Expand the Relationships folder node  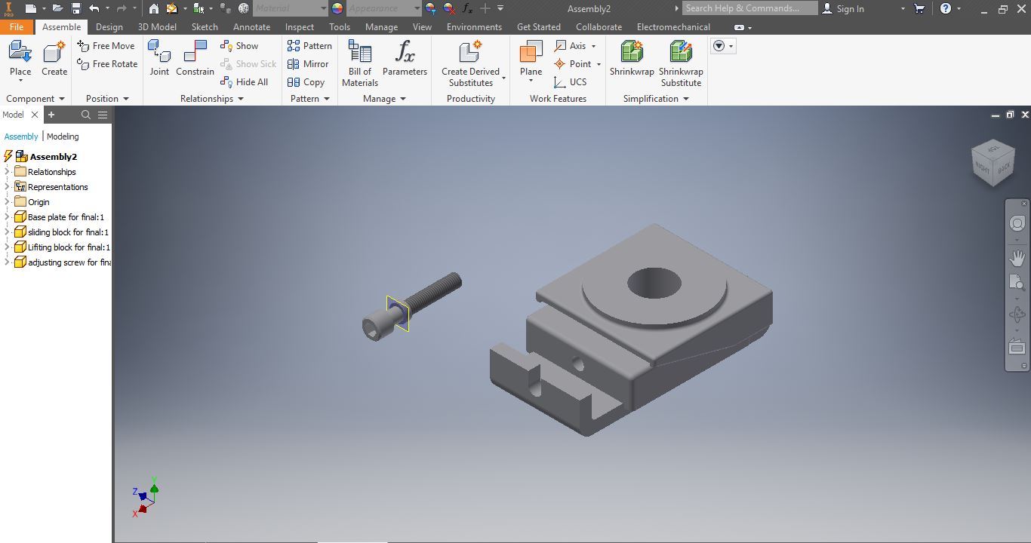[x=8, y=172]
